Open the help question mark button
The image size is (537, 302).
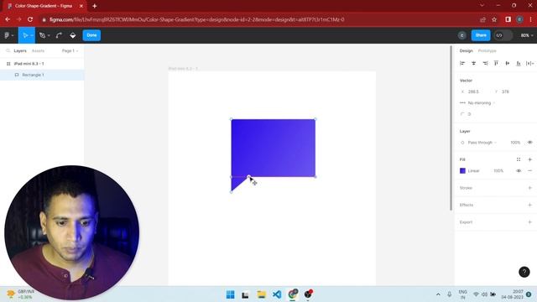tap(524, 272)
